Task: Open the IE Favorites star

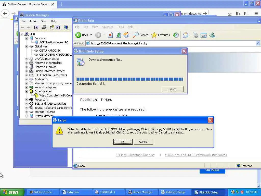Action: click(161, 35)
